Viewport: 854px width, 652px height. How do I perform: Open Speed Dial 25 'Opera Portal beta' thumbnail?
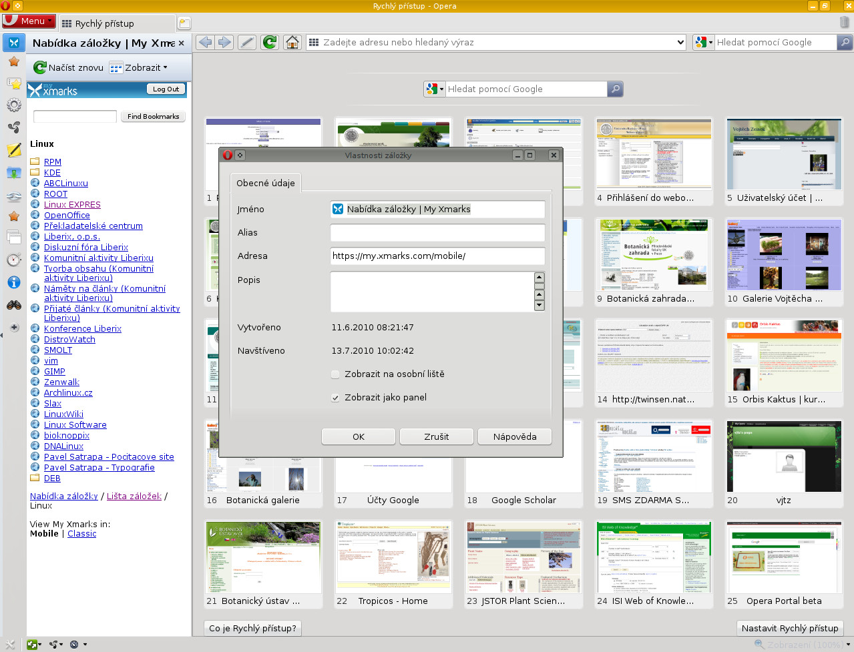[x=784, y=564]
